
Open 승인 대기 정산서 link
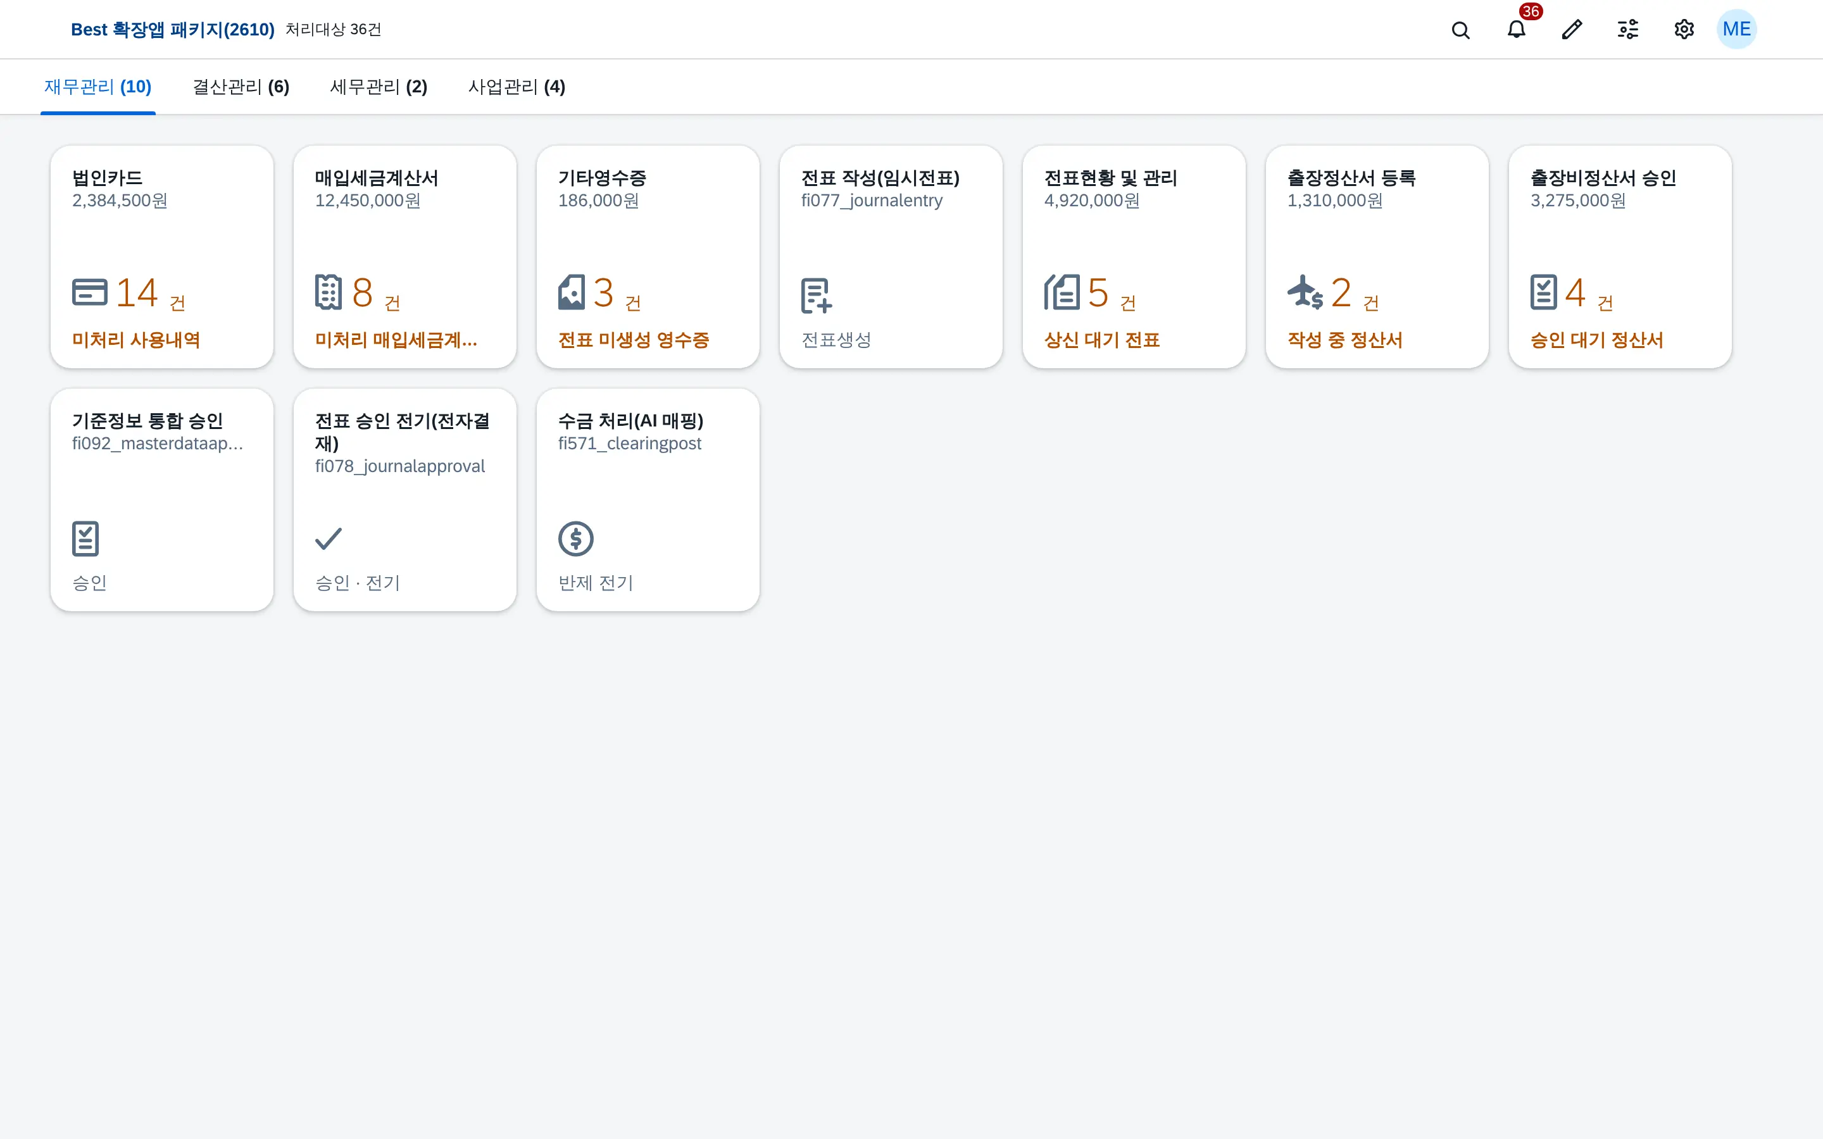point(1597,340)
